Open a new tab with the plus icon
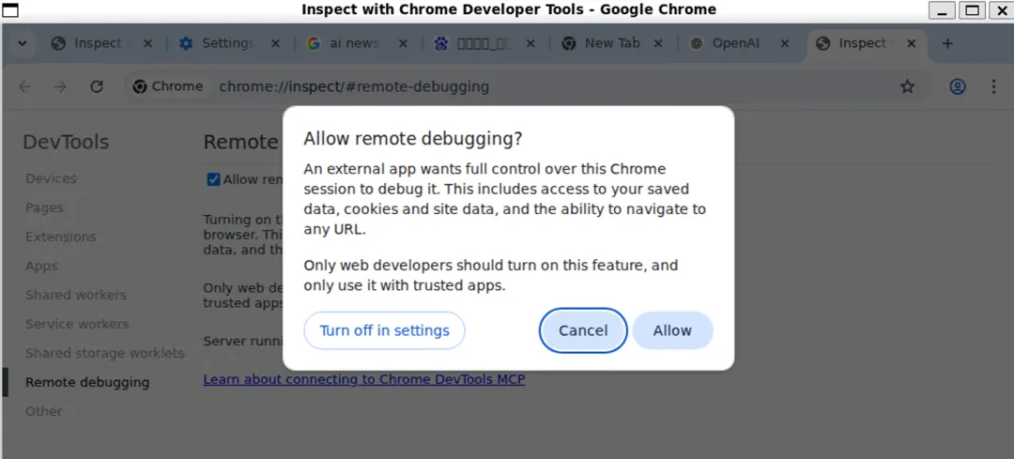 [947, 43]
